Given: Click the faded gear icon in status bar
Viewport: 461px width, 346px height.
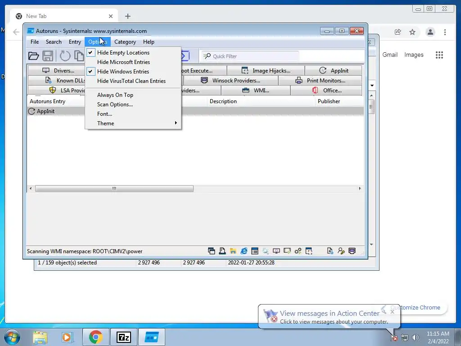Looking at the screenshot, I should click(266, 251).
